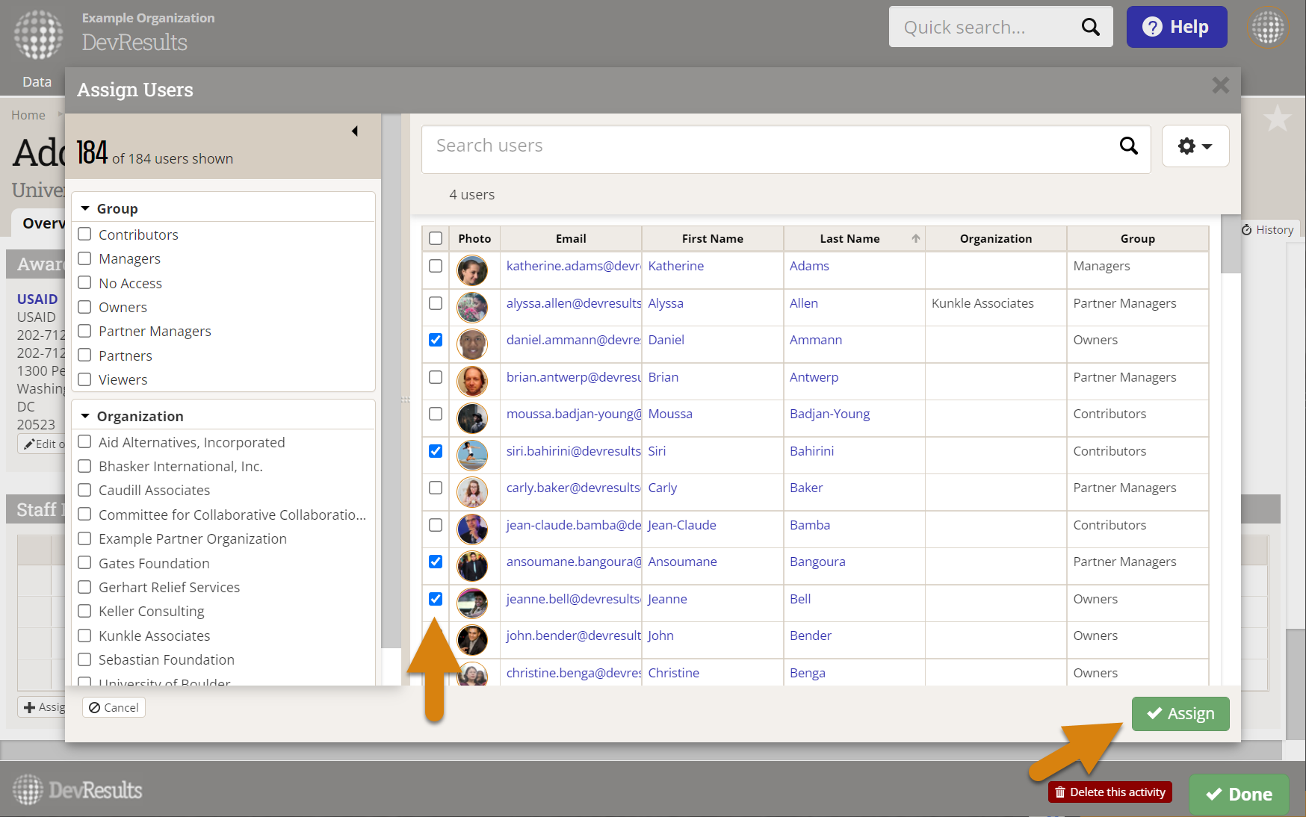Image resolution: width=1306 pixels, height=817 pixels.
Task: Open Ansoumane Bangoura's profile photo
Action: 472,566
